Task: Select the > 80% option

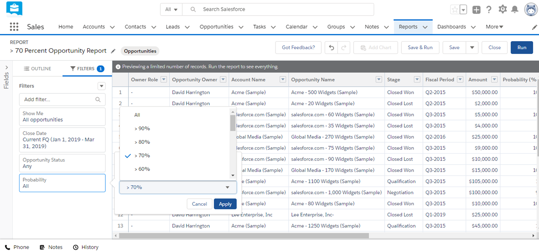Action: pos(175,142)
